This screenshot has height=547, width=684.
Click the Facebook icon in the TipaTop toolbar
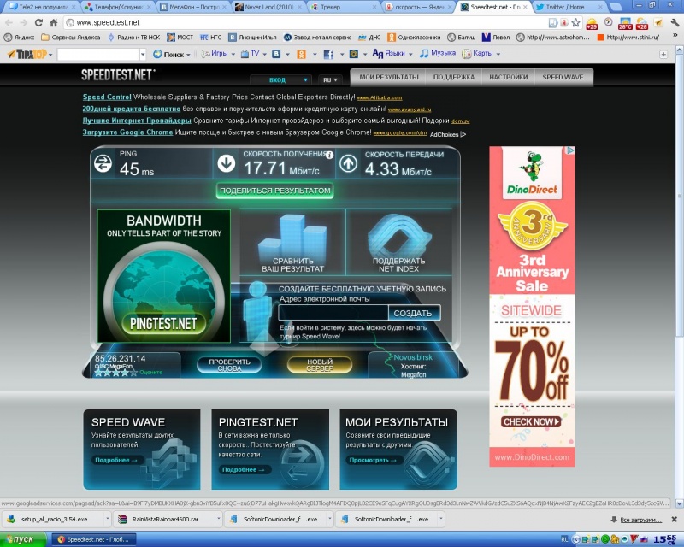[328, 54]
